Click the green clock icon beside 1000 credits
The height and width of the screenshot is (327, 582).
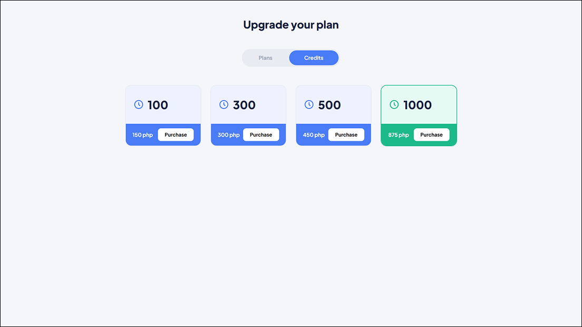[x=394, y=104]
